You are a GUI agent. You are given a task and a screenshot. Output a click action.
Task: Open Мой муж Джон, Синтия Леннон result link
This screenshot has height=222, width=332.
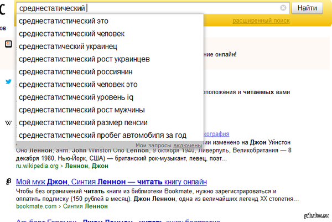pyautogui.click(x=111, y=182)
